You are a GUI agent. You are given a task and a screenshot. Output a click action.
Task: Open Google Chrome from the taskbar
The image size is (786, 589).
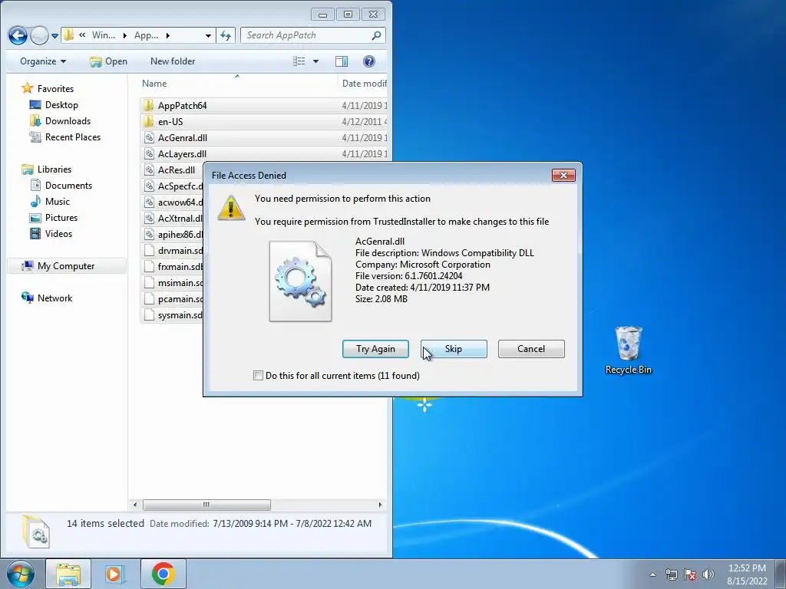(x=163, y=574)
